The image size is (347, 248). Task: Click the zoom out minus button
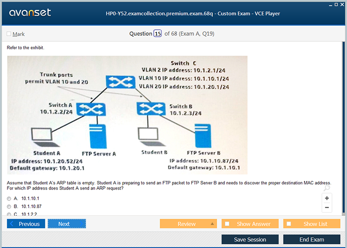[x=327, y=207]
